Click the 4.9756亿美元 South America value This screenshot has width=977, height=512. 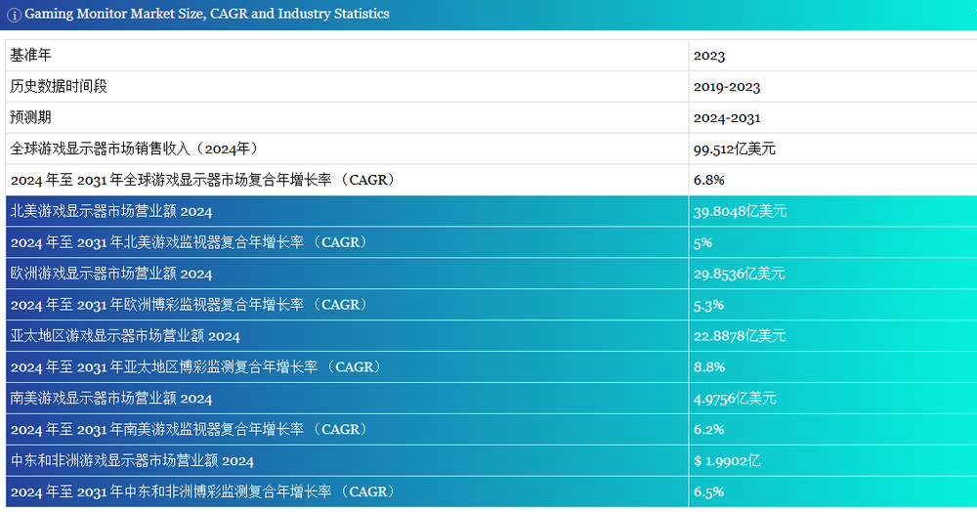click(x=735, y=399)
